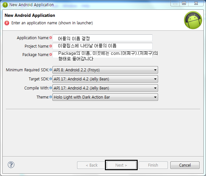Click the Theme label

tap(43, 97)
